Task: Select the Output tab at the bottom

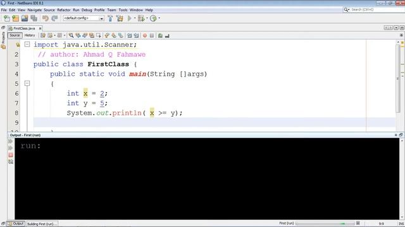Action: coord(16,224)
